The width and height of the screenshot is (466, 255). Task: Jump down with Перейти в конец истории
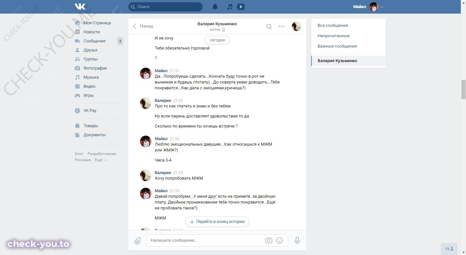pos(217,222)
